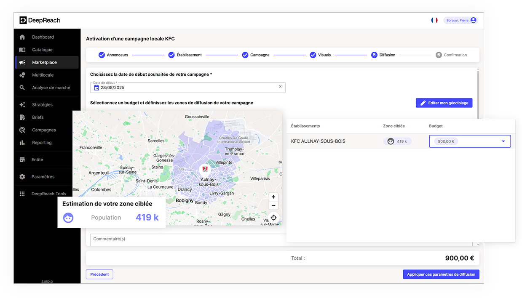Screen dimensions: 522x298
Task: Click the KFC marker on the map
Action: [x=205, y=169]
